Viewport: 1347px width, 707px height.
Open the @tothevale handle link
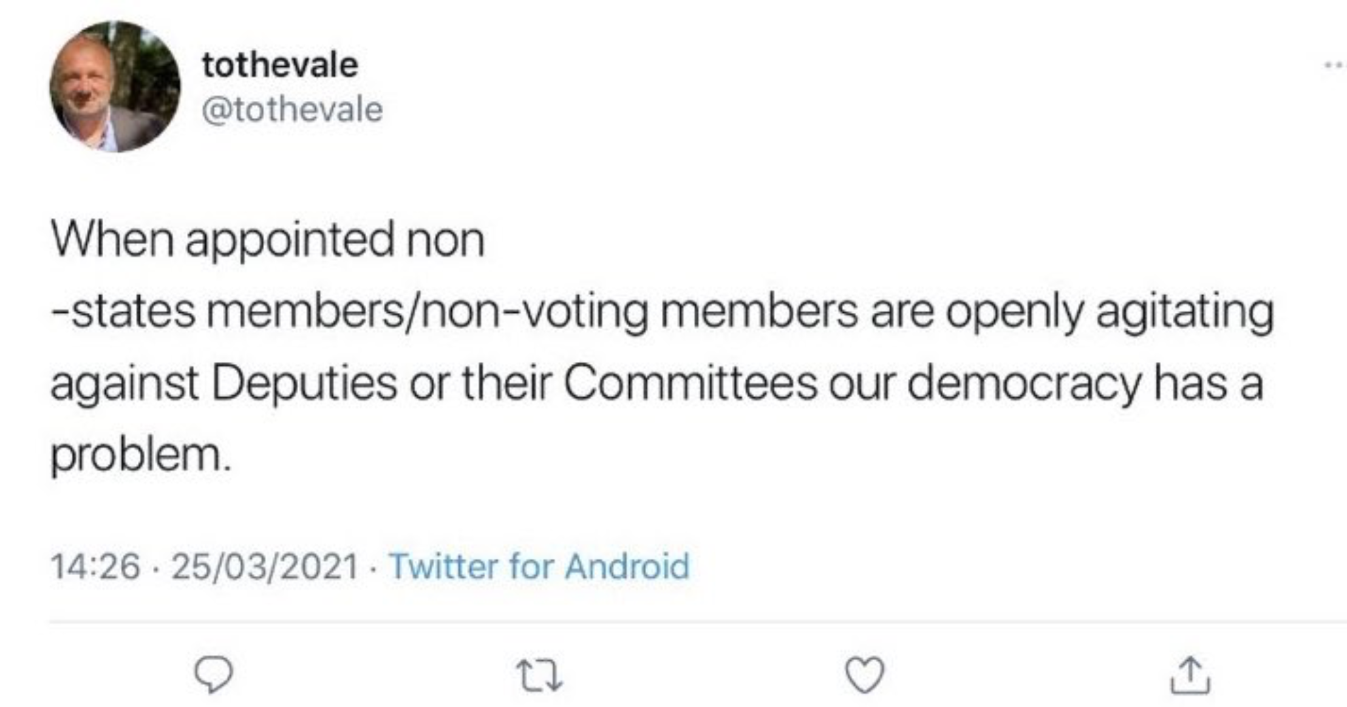(x=292, y=110)
